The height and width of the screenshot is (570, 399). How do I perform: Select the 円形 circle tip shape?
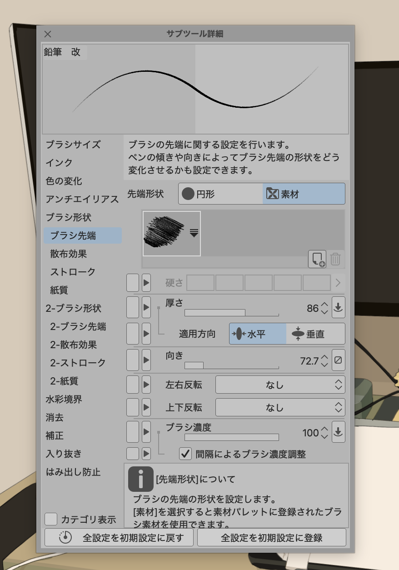[220, 194]
